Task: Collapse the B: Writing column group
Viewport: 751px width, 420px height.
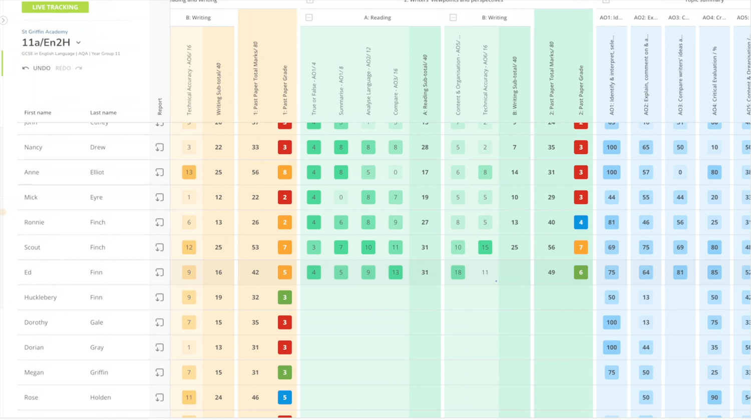Action: [x=453, y=18]
